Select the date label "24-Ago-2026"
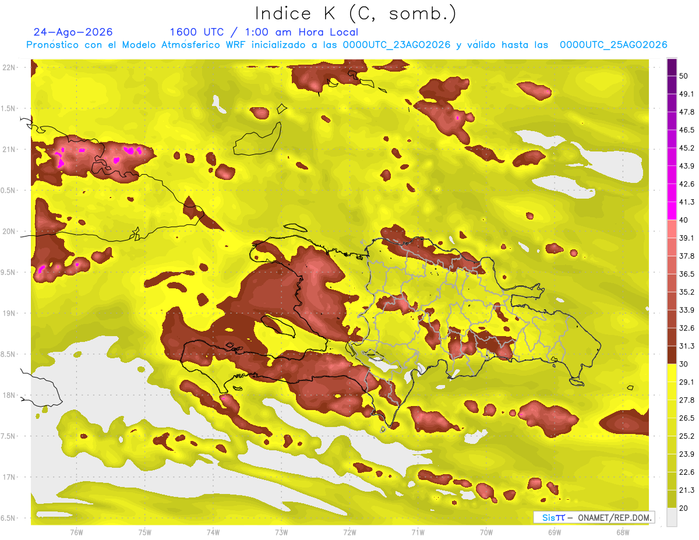Image resolution: width=699 pixels, height=540 pixels. tap(73, 32)
